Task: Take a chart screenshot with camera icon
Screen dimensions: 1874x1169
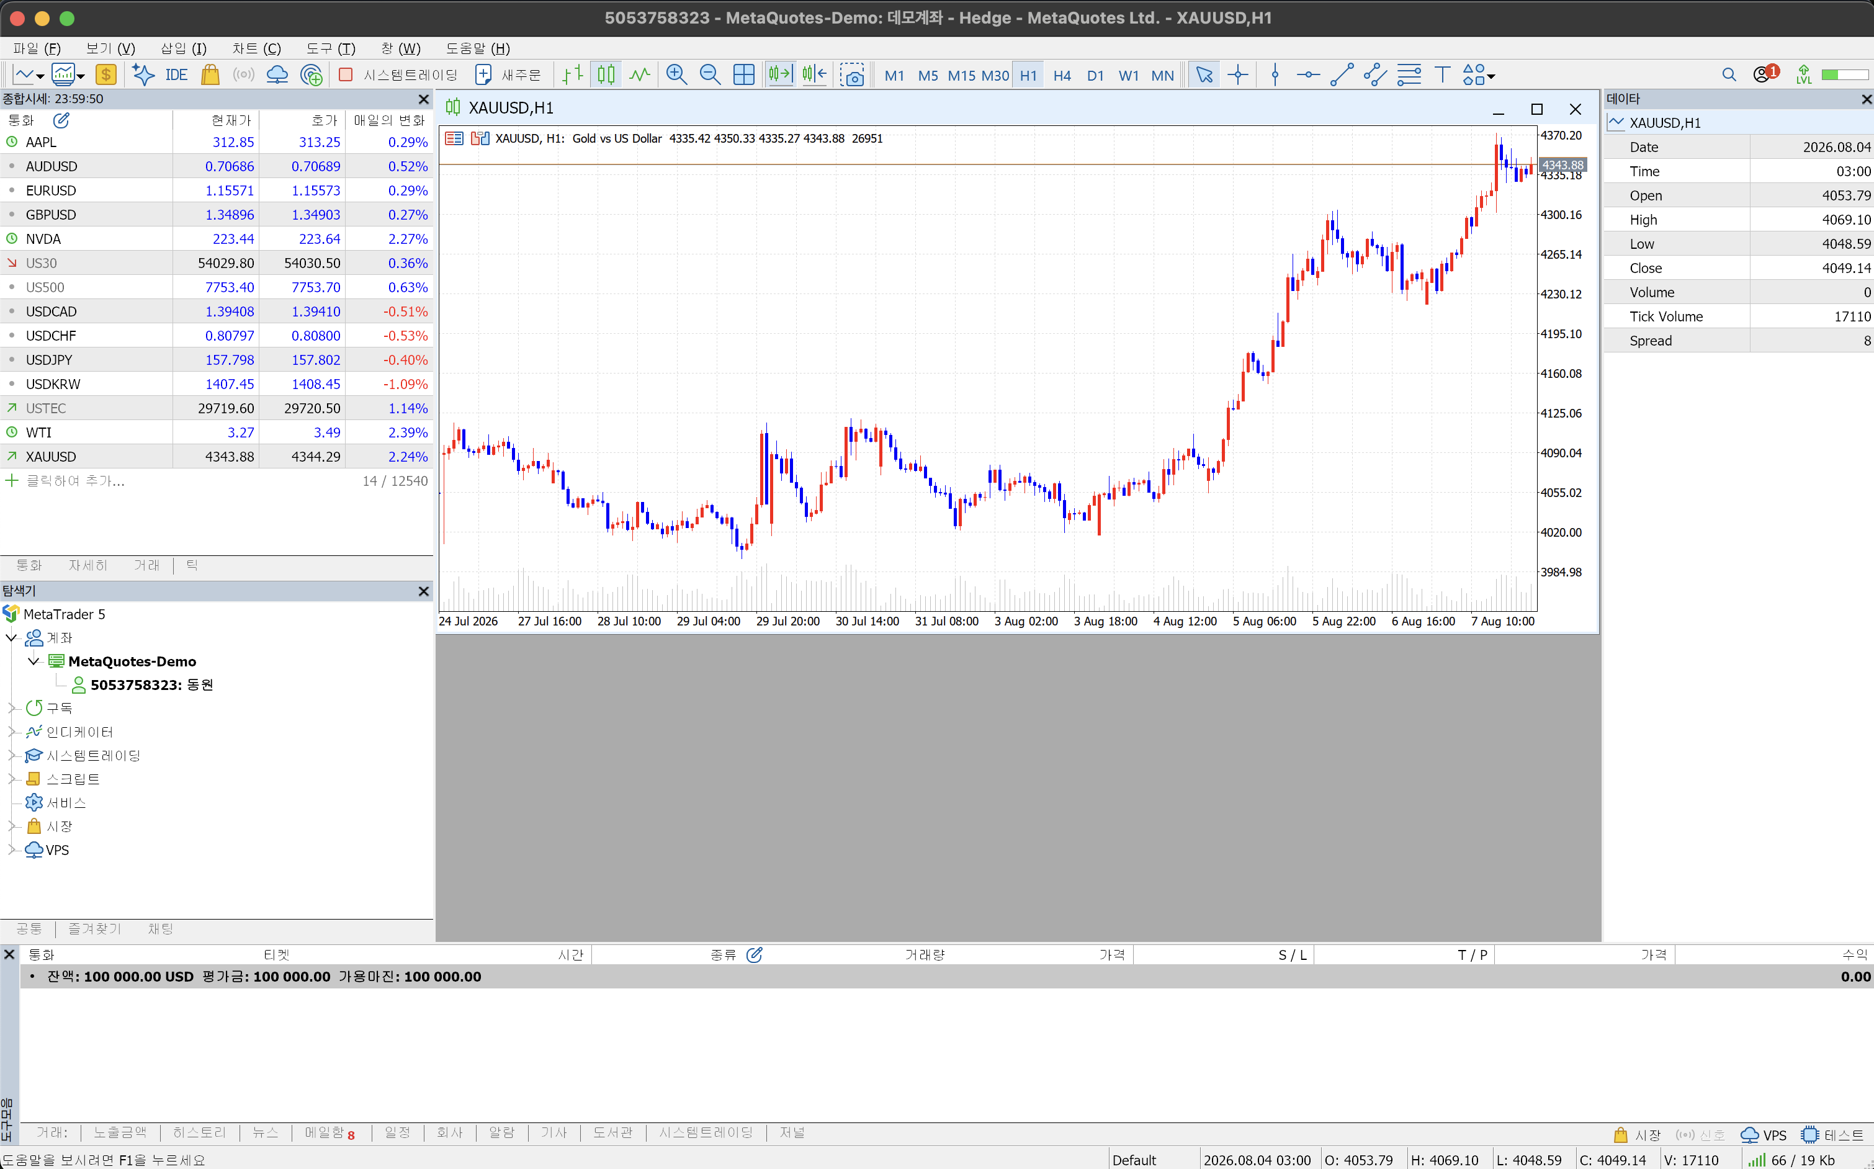Action: (x=852, y=75)
